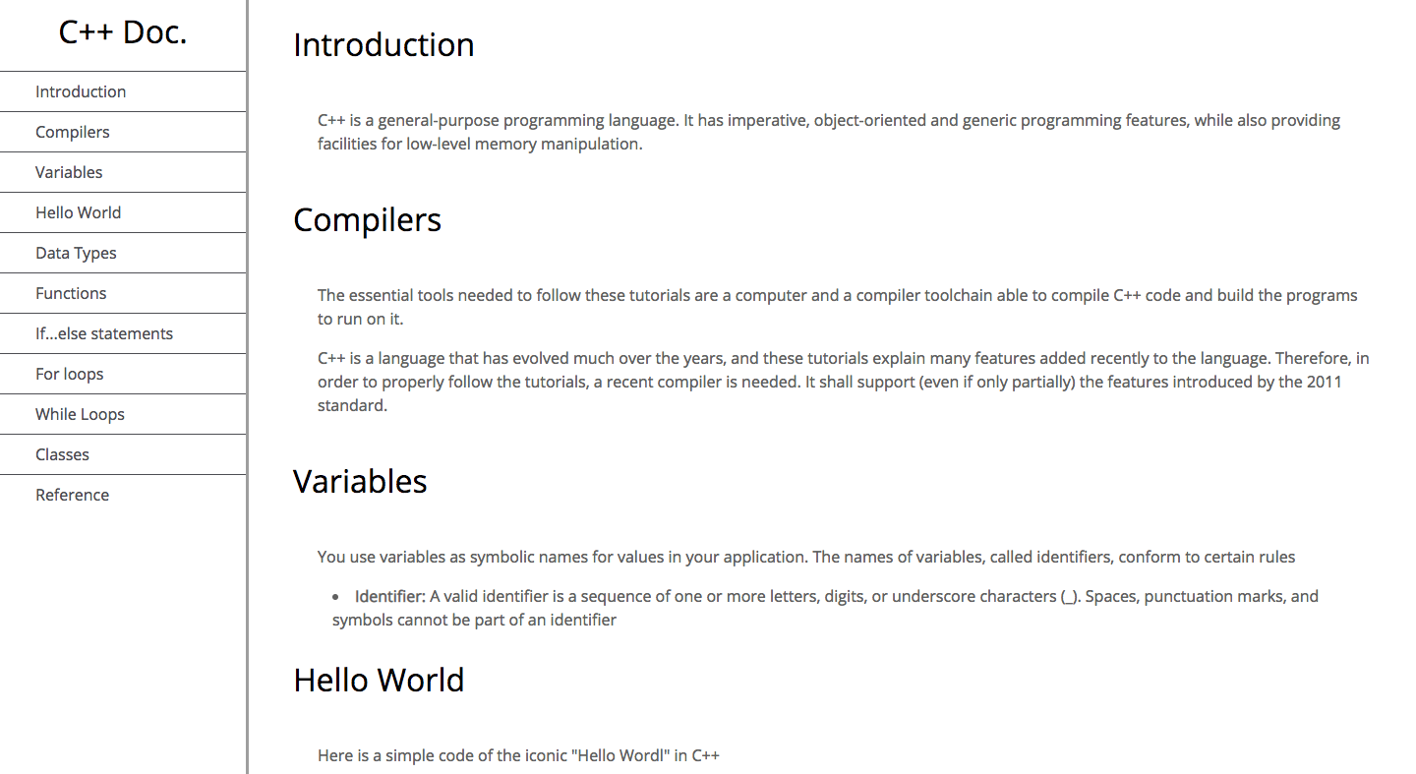Click the Hello World section heading
Viewport: 1416px width, 774px height.
(379, 680)
